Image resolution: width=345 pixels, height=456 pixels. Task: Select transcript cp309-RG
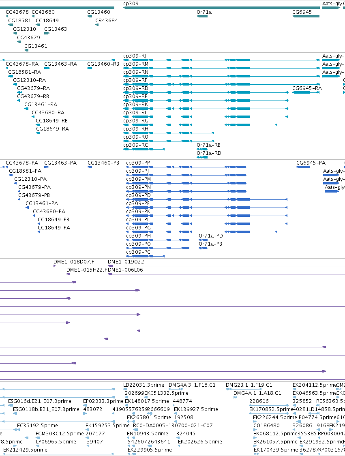[136, 121]
